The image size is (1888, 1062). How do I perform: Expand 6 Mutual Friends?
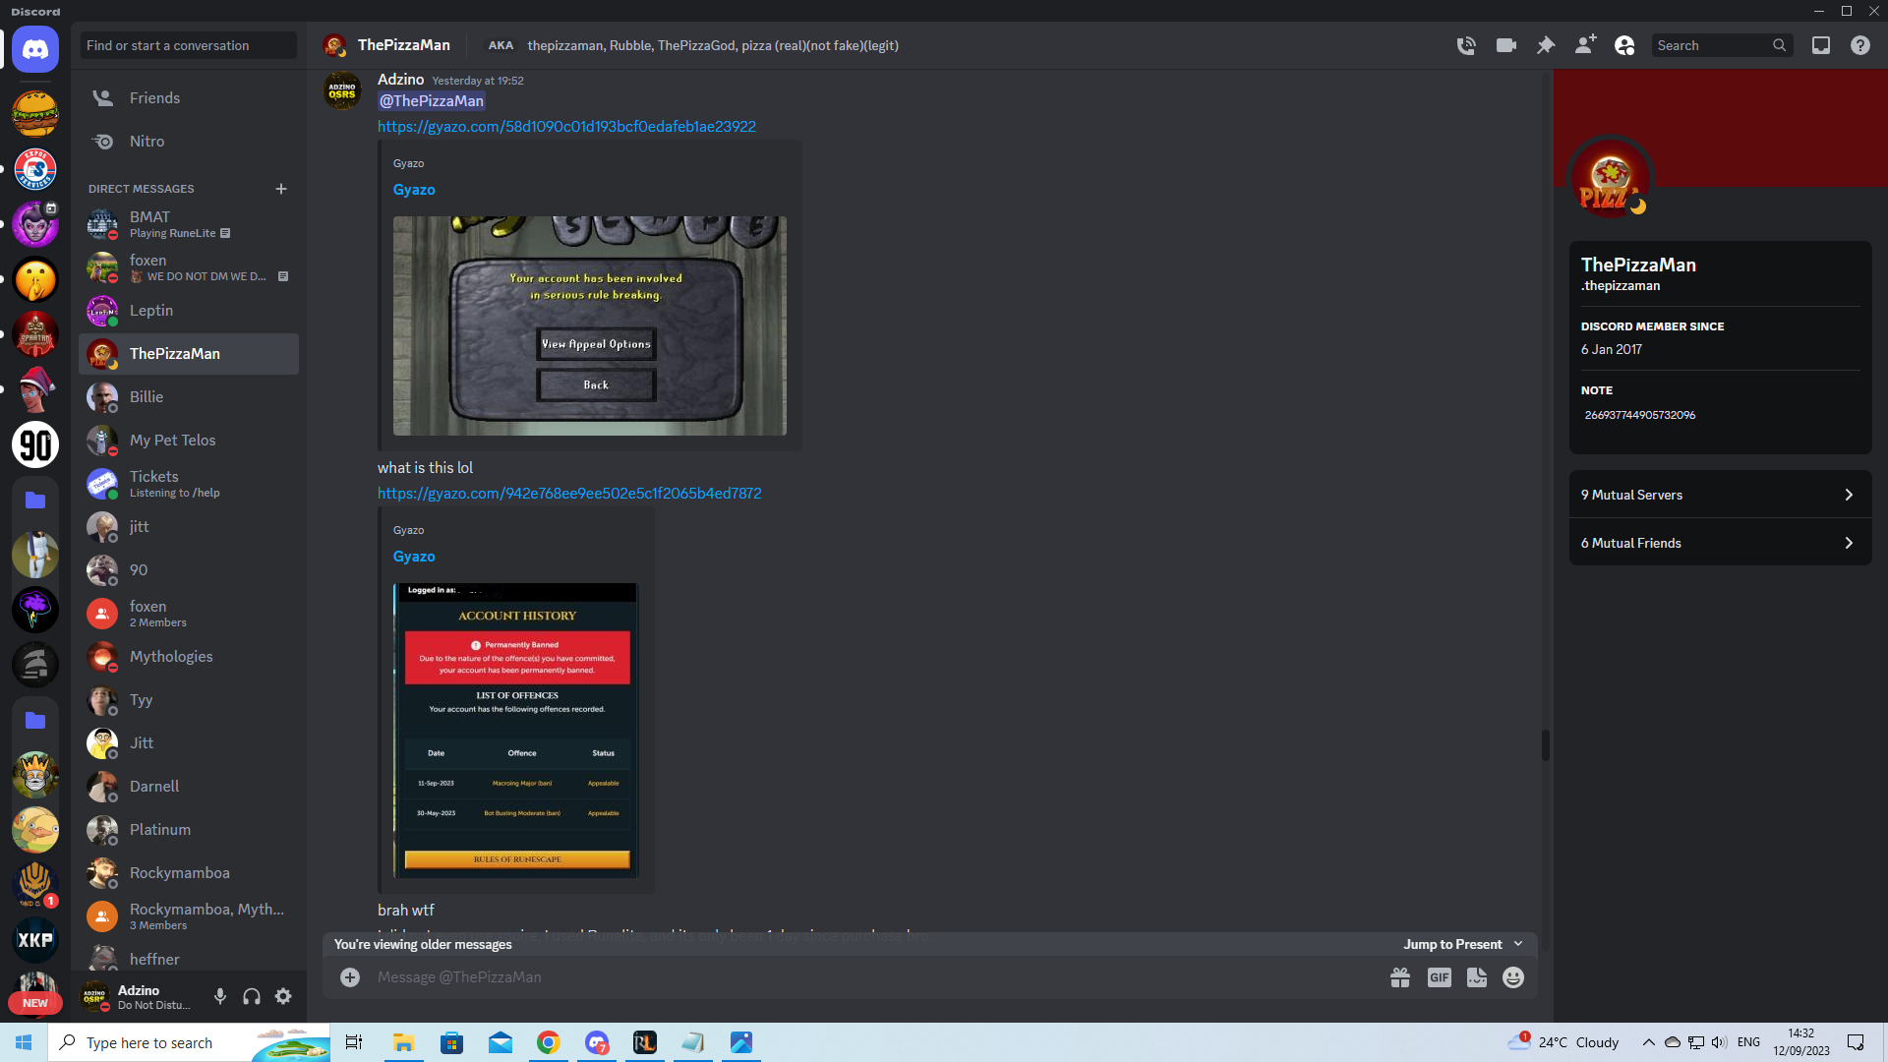(x=1720, y=543)
